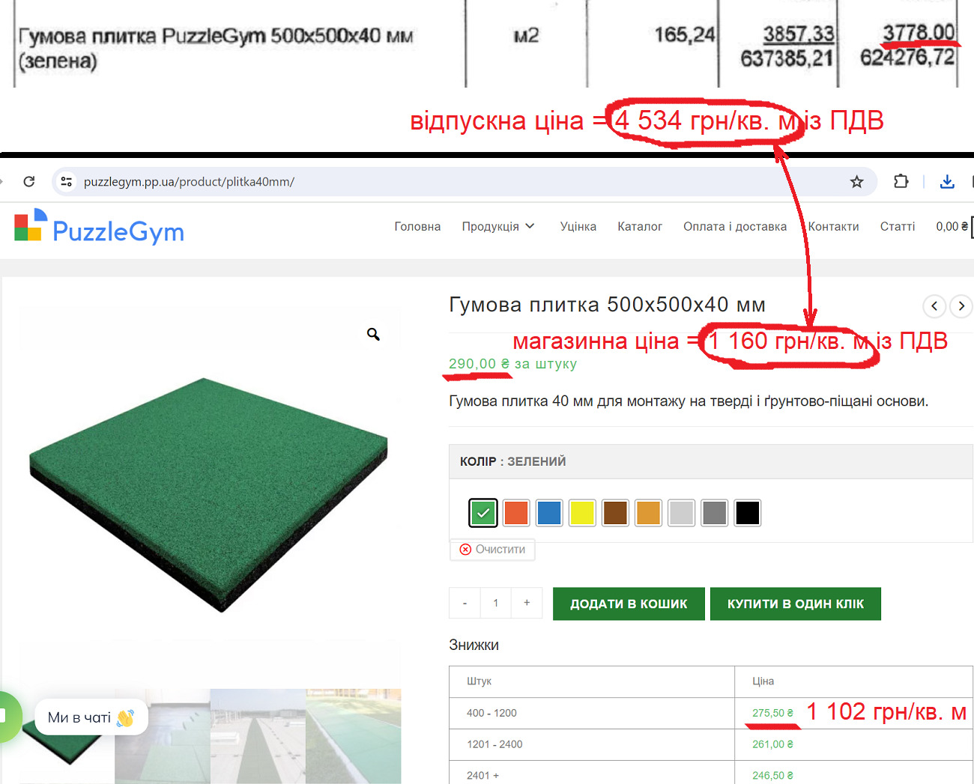Open Головна menu item
The image size is (974, 784).
tap(417, 226)
